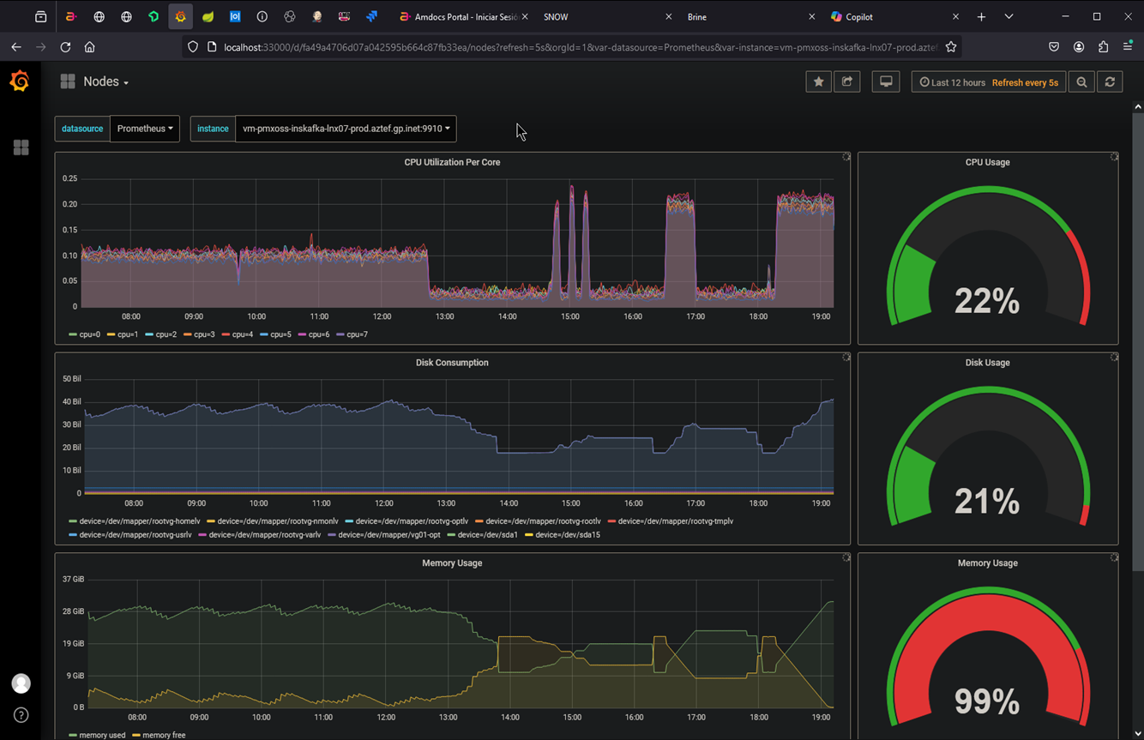Image resolution: width=1144 pixels, height=740 pixels.
Task: Star this Nodes dashboard
Action: pyautogui.click(x=818, y=81)
